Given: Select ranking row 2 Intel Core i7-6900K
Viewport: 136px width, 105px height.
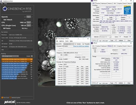Looking at the screenshot, I should point(17,61).
